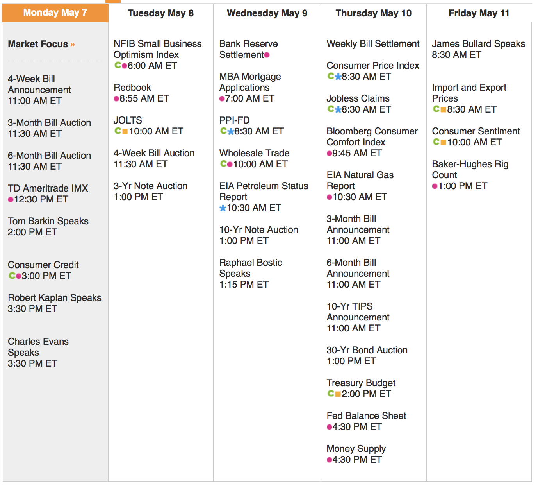Select the Monday May 7 tab
Image resolution: width=538 pixels, height=487 pixels.
point(55,13)
